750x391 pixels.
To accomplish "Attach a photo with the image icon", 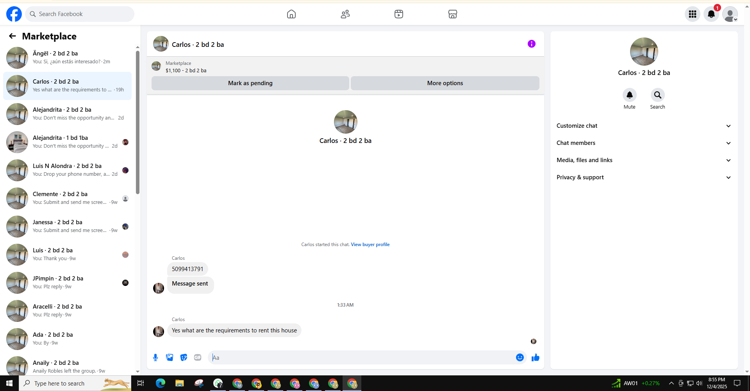I will click(170, 357).
